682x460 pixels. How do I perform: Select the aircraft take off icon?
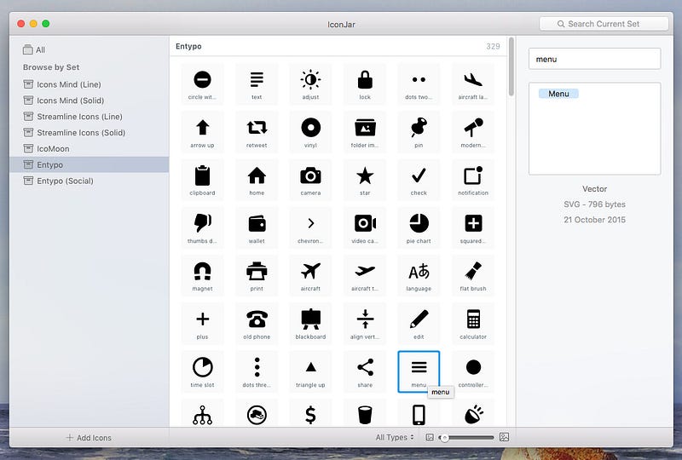365,276
